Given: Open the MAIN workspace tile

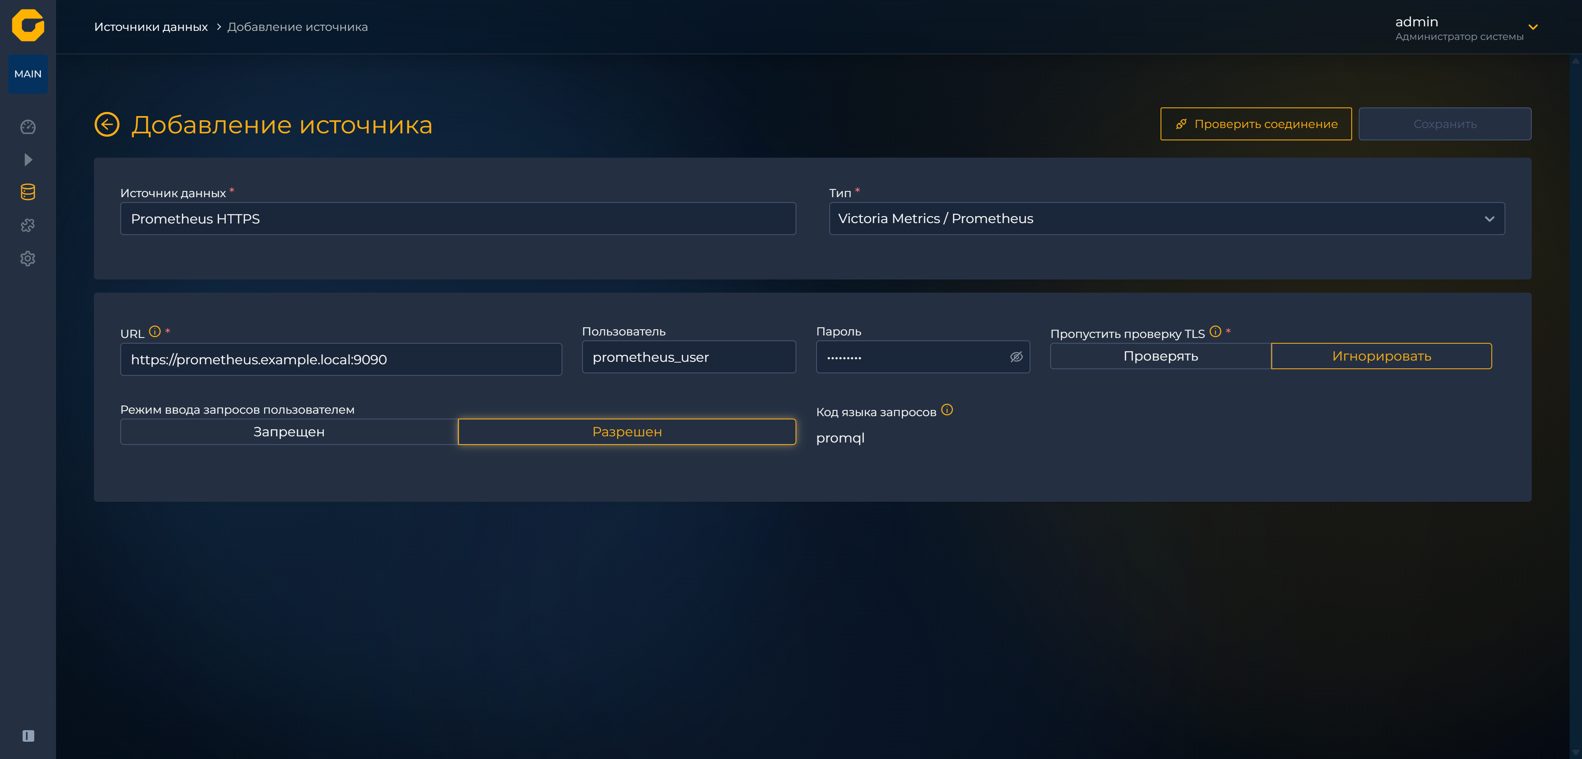Looking at the screenshot, I should point(28,74).
